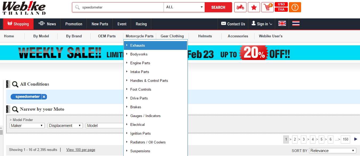Select Drive Parts from the menu

point(156,98)
